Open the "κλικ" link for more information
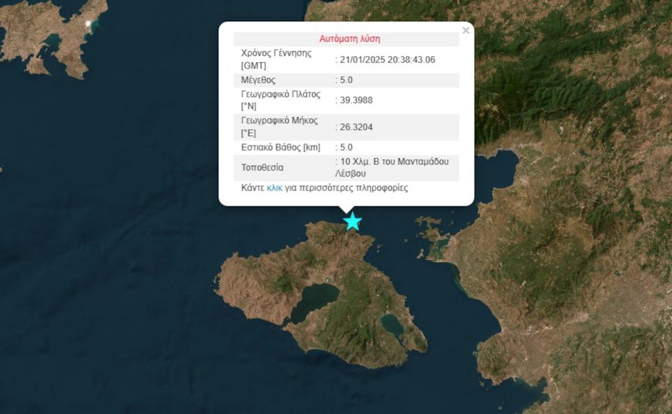This screenshot has height=414, width=672. click(x=274, y=188)
